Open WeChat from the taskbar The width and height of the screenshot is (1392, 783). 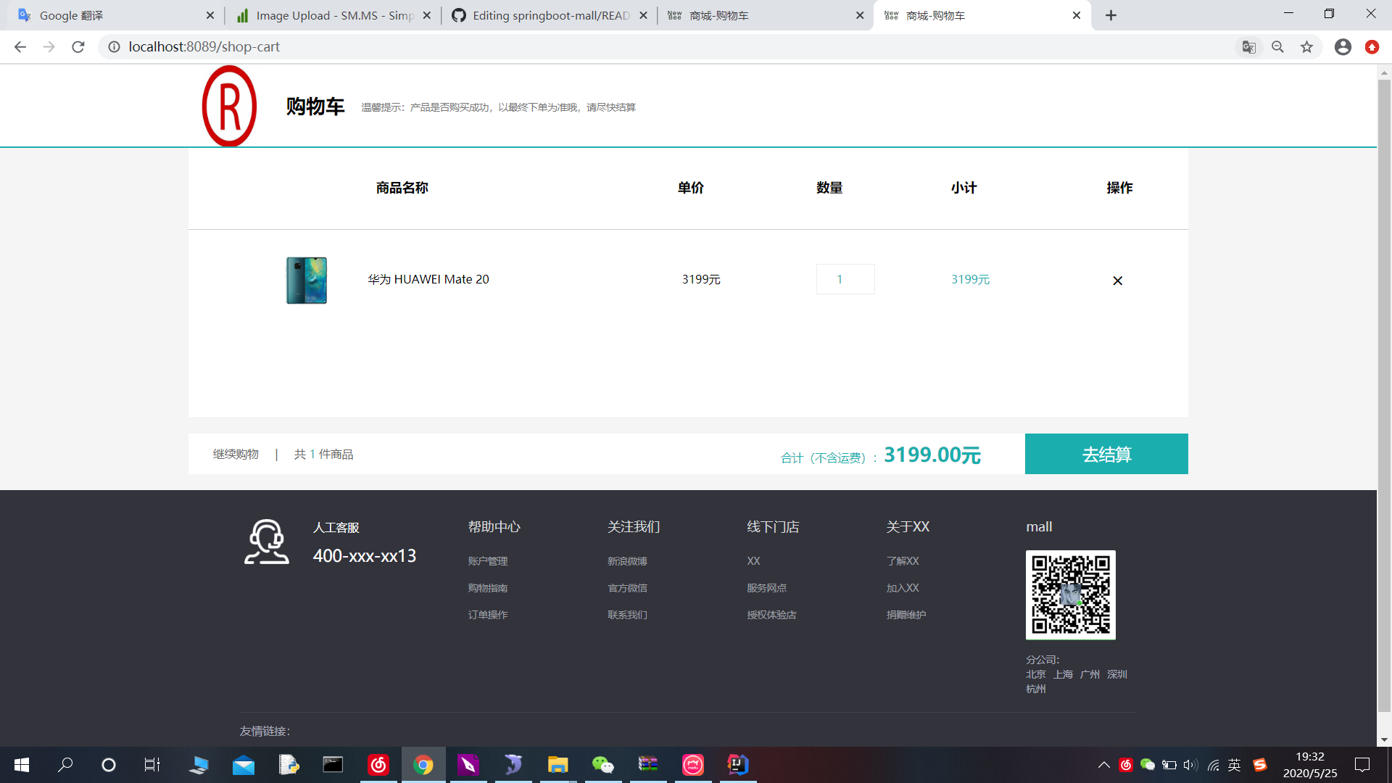pyautogui.click(x=603, y=765)
